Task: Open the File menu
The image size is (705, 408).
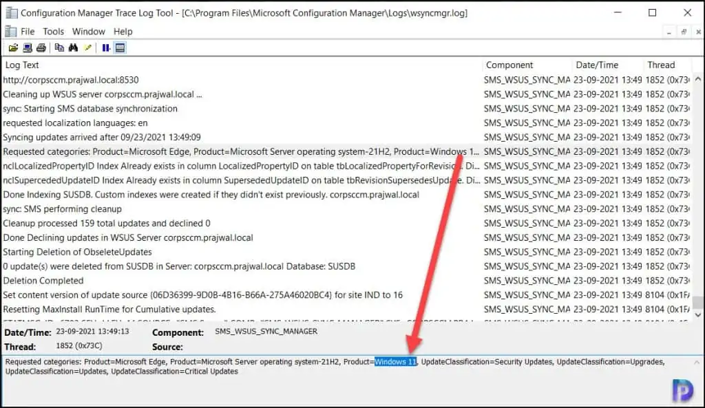Action: point(28,32)
